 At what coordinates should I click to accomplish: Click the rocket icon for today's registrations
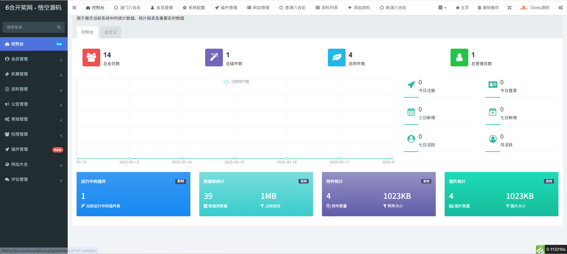[411, 85]
